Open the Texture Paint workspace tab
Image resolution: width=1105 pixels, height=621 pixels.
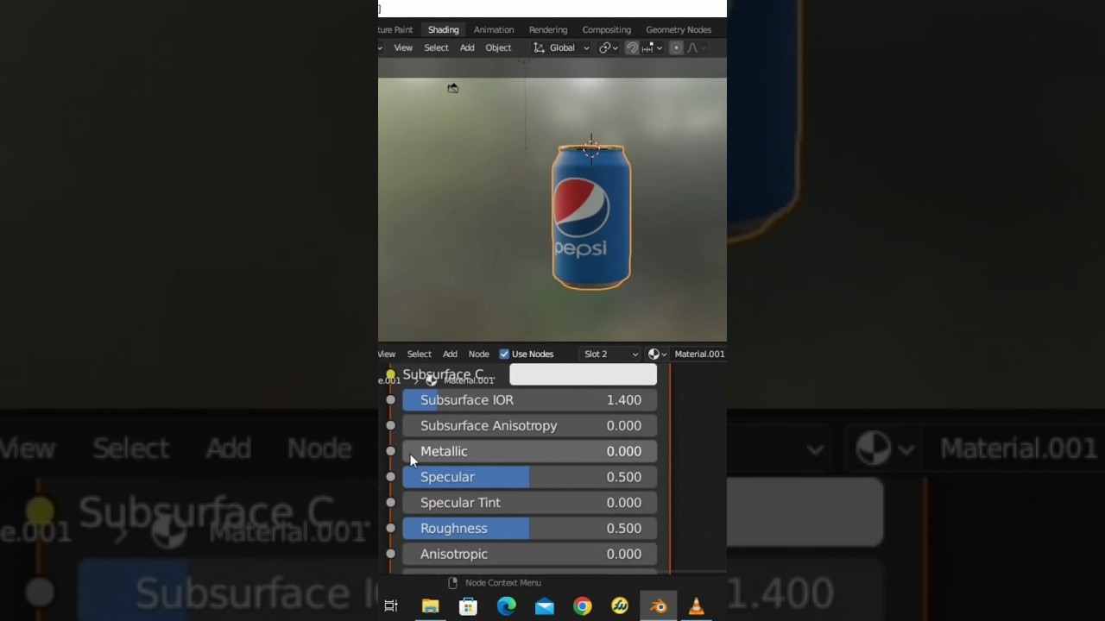[x=395, y=29]
